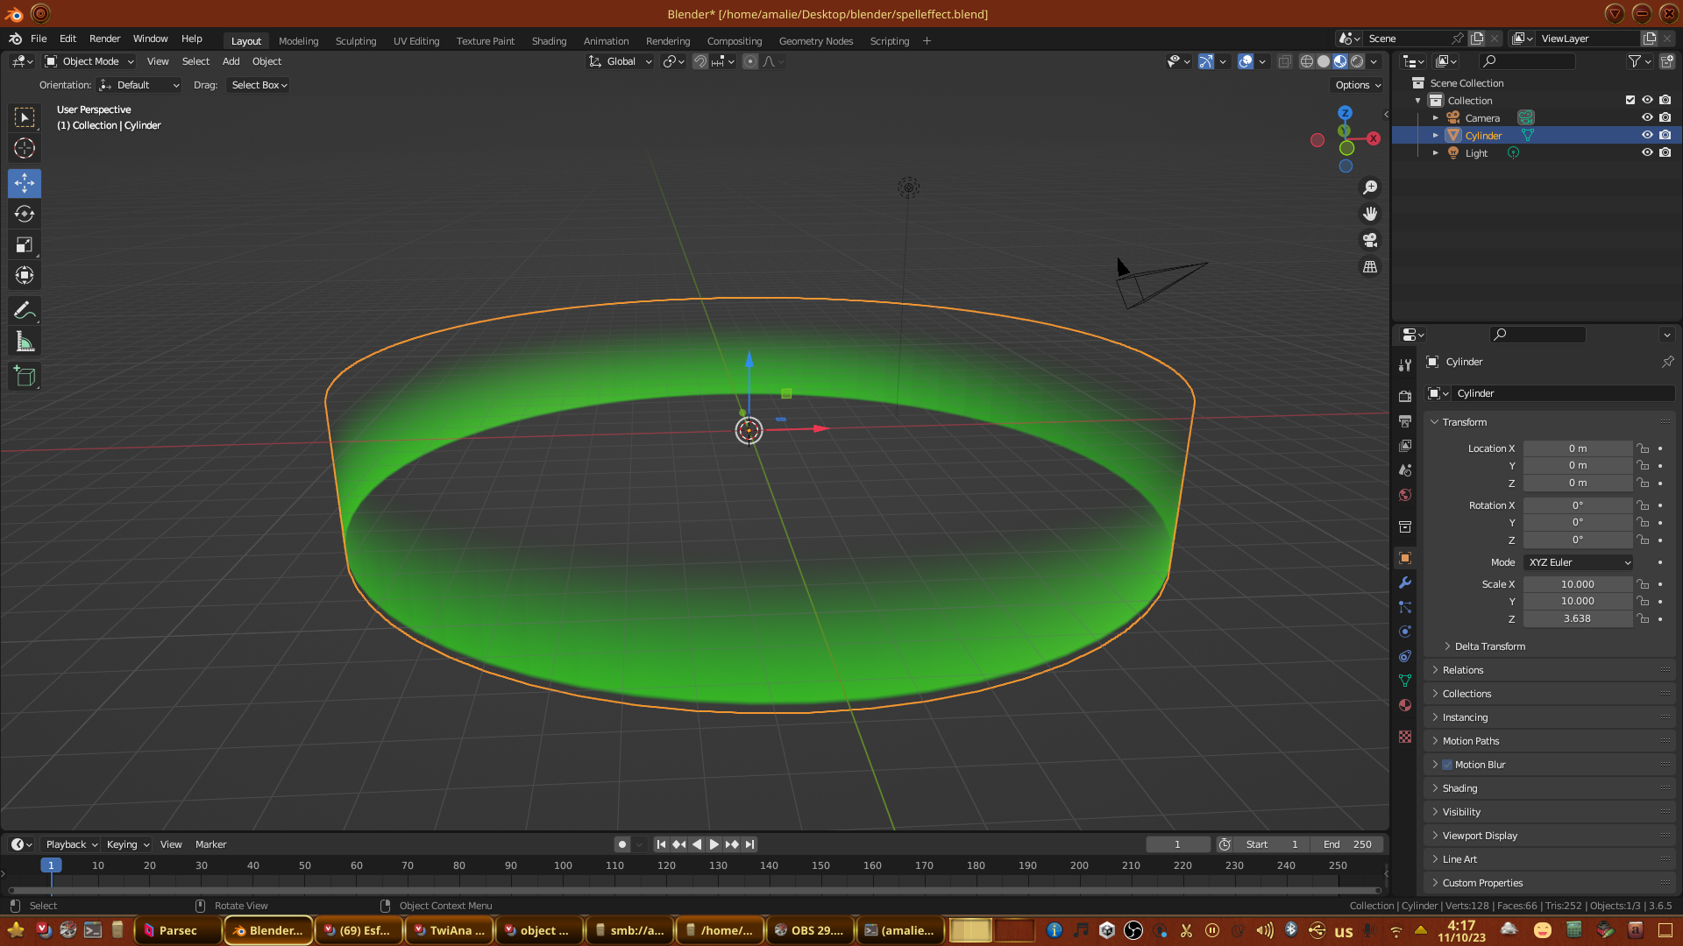Open the Object Mode dropdown
1683x946 pixels.
pyautogui.click(x=89, y=61)
